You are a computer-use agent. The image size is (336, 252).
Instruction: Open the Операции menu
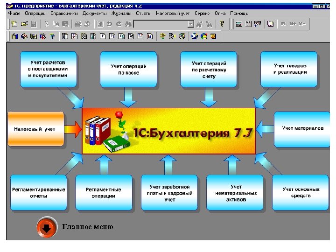(35, 13)
